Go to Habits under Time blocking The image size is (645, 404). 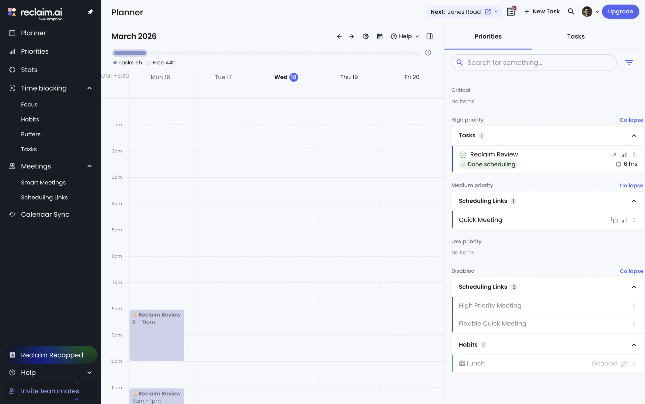point(30,119)
